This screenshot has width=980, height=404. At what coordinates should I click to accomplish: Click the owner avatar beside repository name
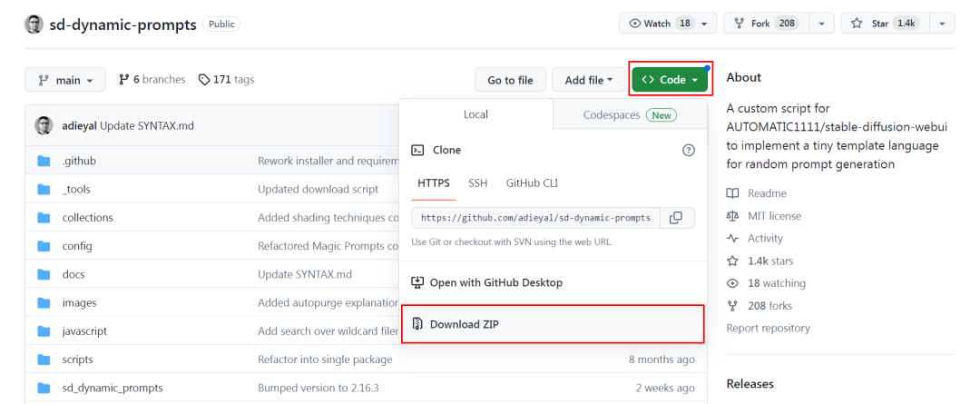point(34,25)
